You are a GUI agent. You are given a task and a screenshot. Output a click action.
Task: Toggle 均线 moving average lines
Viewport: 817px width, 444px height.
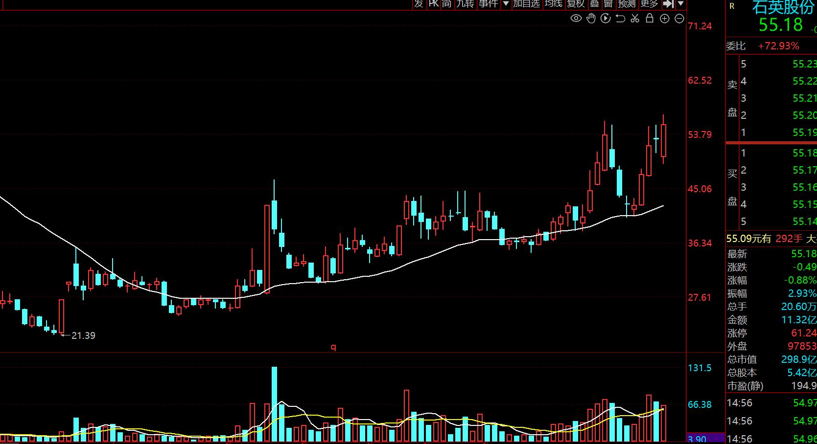click(554, 4)
